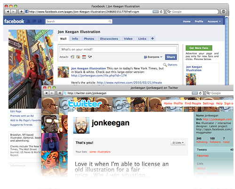
Task: Click Suggest to Friends link
Action: point(21,125)
